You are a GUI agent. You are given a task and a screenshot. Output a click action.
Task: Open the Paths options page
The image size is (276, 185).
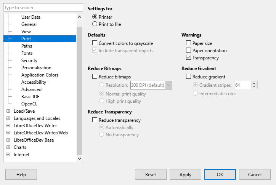click(27, 46)
